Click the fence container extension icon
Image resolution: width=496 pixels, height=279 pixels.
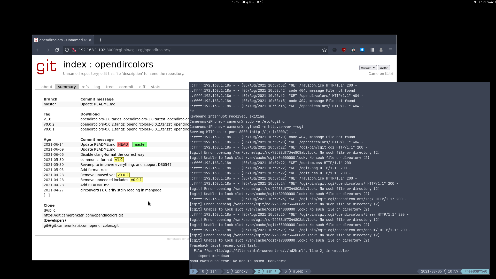(x=371, y=50)
